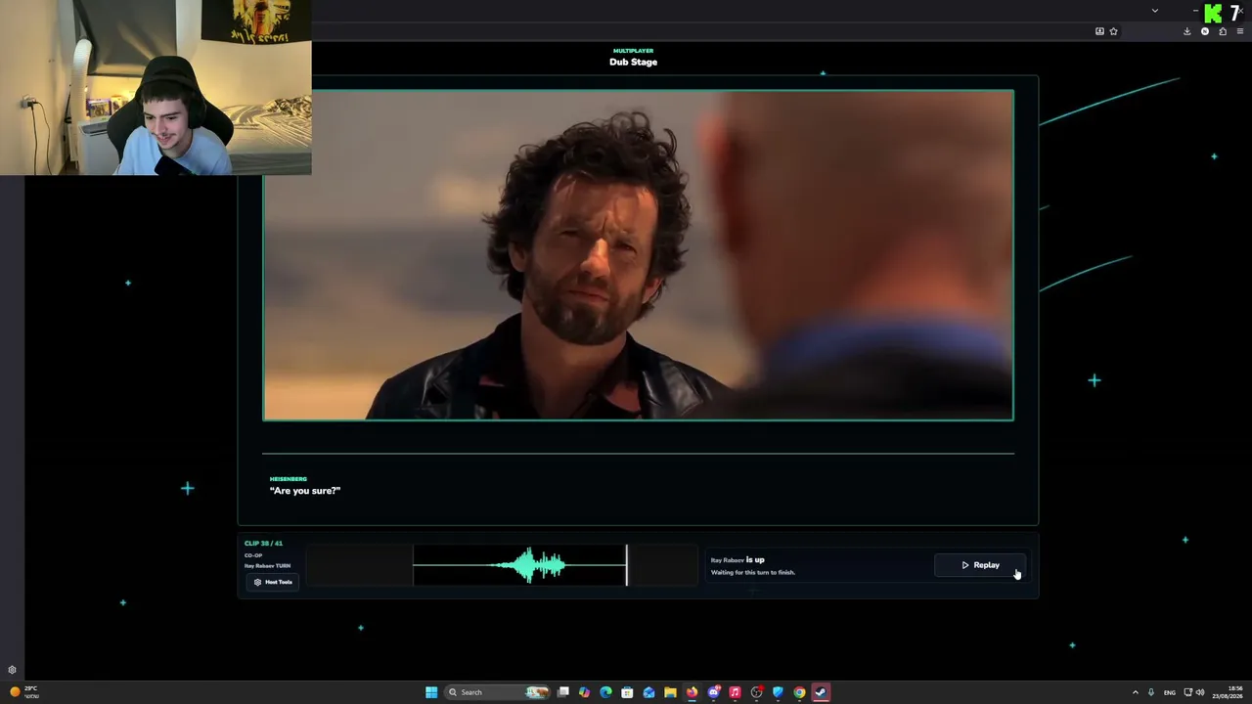Open the clock and date flyout

pyautogui.click(x=1228, y=692)
